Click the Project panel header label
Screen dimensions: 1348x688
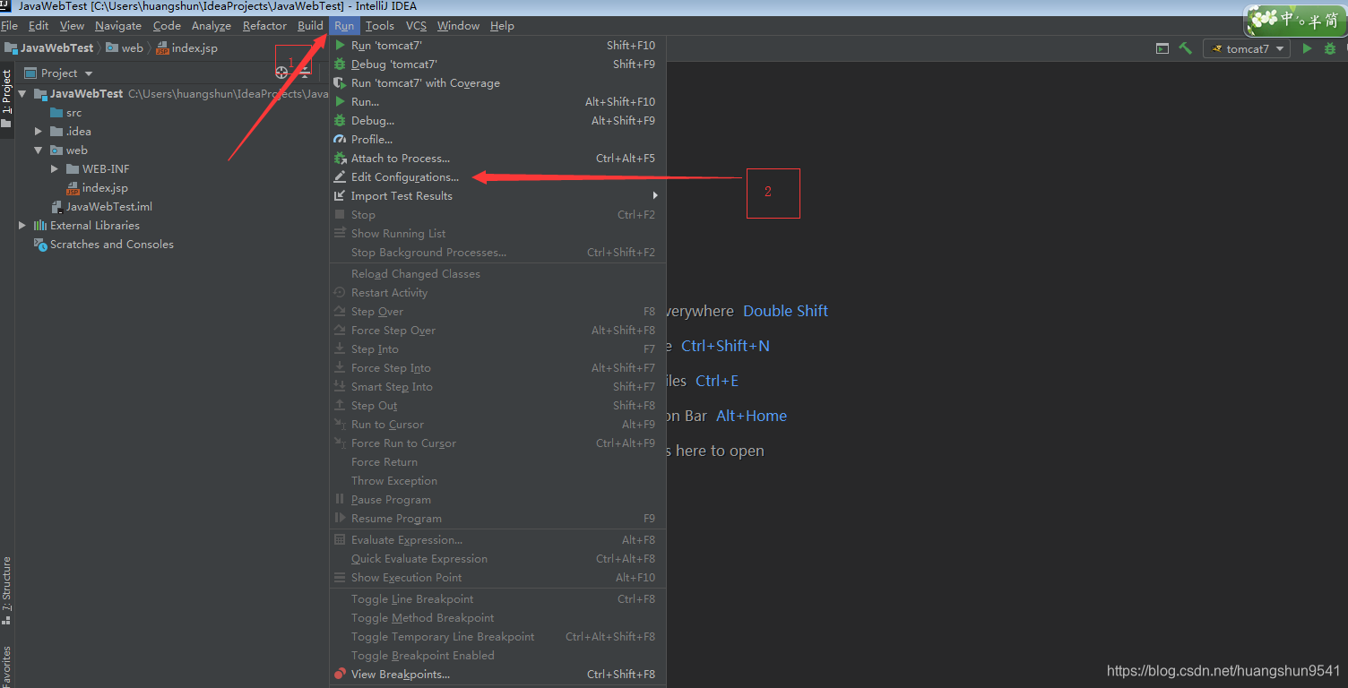[59, 73]
